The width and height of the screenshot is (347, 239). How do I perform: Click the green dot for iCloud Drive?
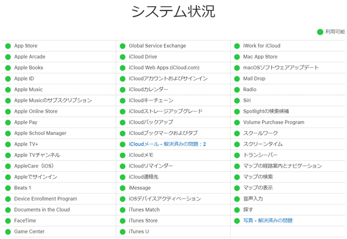click(x=123, y=57)
